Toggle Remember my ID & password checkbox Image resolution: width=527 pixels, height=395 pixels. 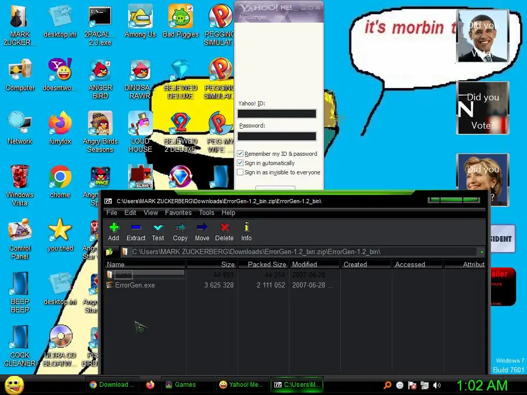pos(240,153)
